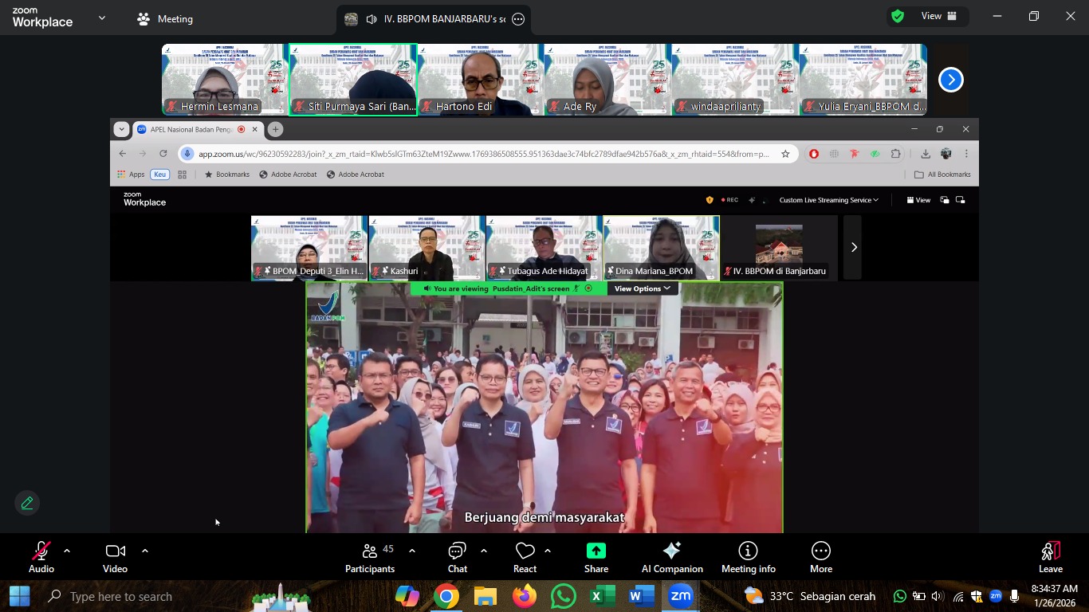Screen dimensions: 1089x612
Task: Open the Zoom Workplace dropdown chevron
Action: tap(102, 18)
